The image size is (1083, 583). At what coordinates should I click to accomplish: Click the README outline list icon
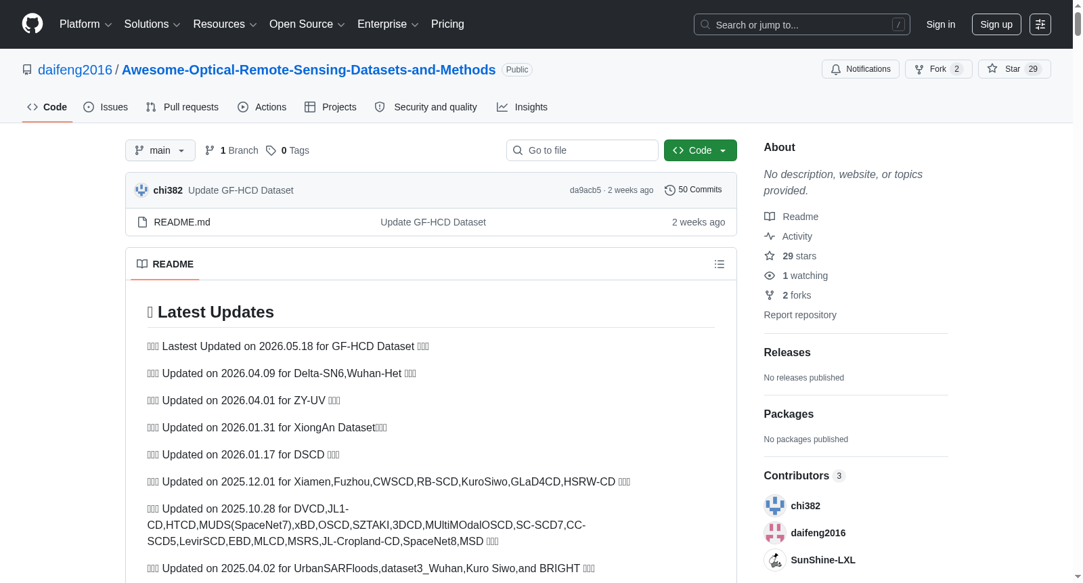(x=720, y=264)
